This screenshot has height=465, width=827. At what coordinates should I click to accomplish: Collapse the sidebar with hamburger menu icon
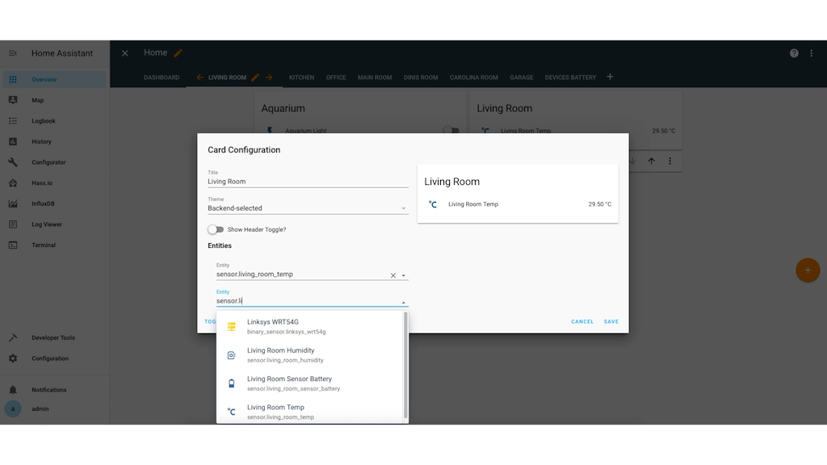click(x=13, y=53)
